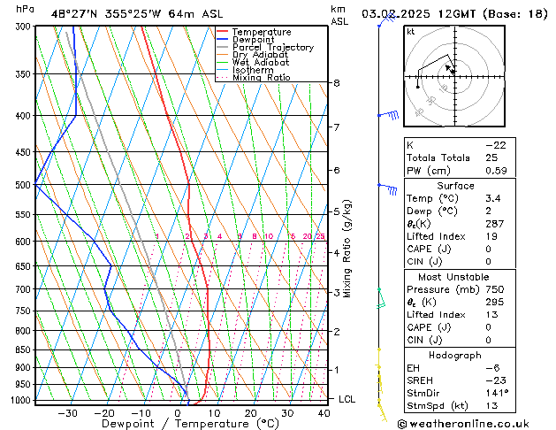
Task: Click the wind barb at 500 hPa level
Action: point(387,186)
